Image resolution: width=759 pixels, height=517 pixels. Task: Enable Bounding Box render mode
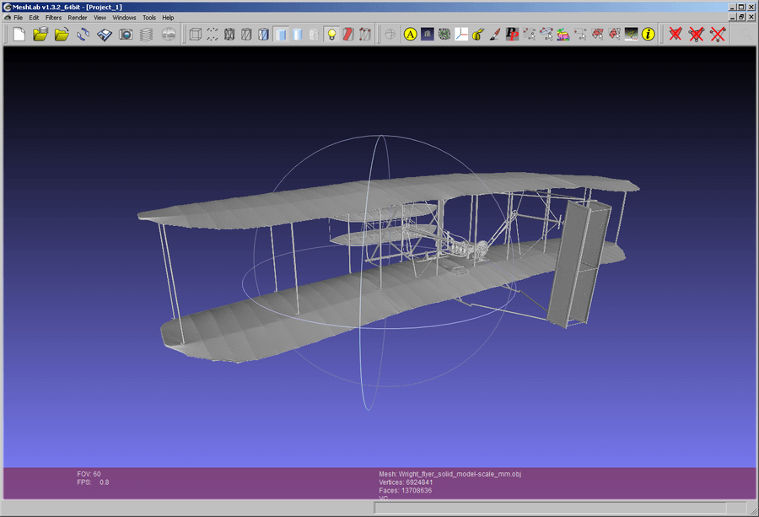point(196,35)
